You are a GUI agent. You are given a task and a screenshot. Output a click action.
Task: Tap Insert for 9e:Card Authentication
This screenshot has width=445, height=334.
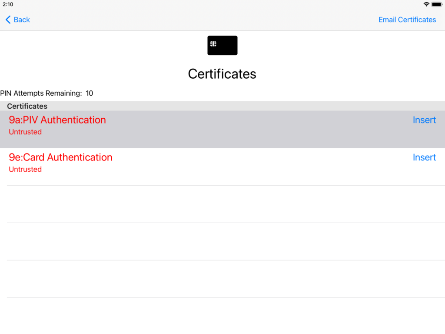[424, 157]
